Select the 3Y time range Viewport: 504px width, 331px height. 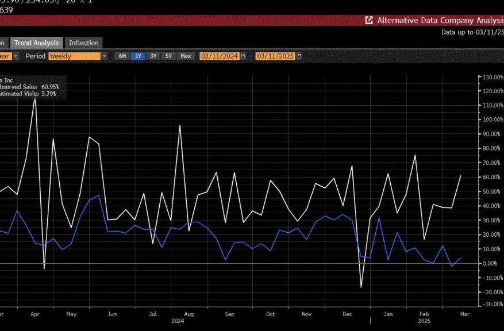click(153, 56)
